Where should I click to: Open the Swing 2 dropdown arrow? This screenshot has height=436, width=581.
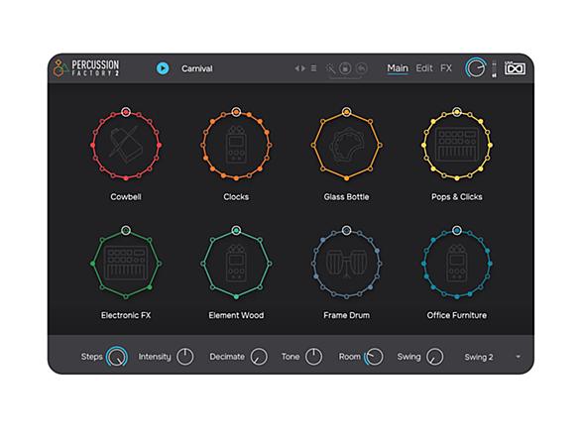(x=518, y=357)
